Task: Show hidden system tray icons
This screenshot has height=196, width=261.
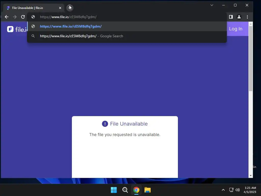Action: coord(223,190)
